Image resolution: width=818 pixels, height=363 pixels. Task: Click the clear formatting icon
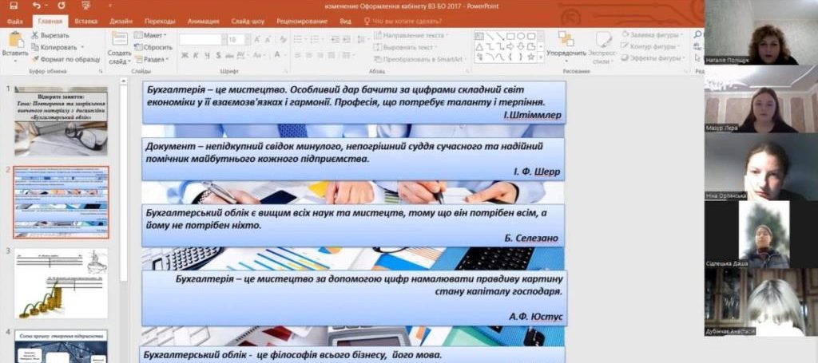[x=283, y=40]
